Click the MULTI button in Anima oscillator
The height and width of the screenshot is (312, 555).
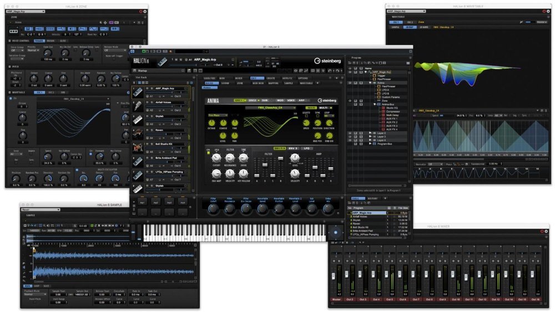324,108
